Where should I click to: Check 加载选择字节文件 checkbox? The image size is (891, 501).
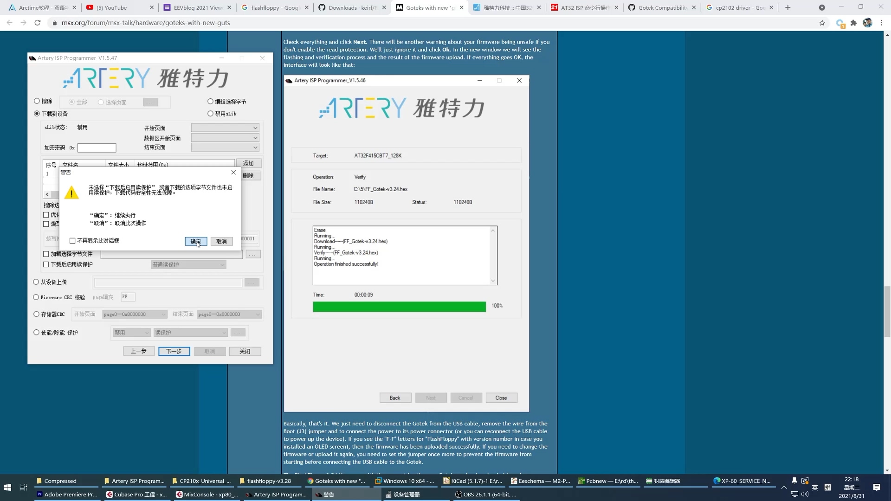[x=46, y=254]
